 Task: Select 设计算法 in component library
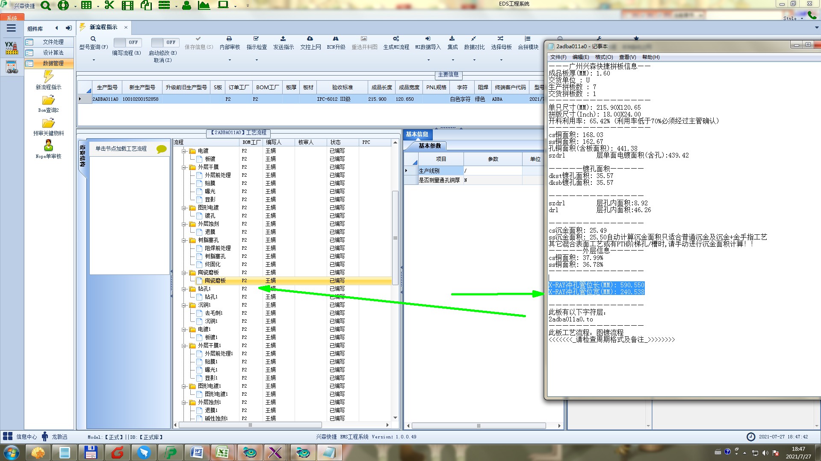pos(49,53)
